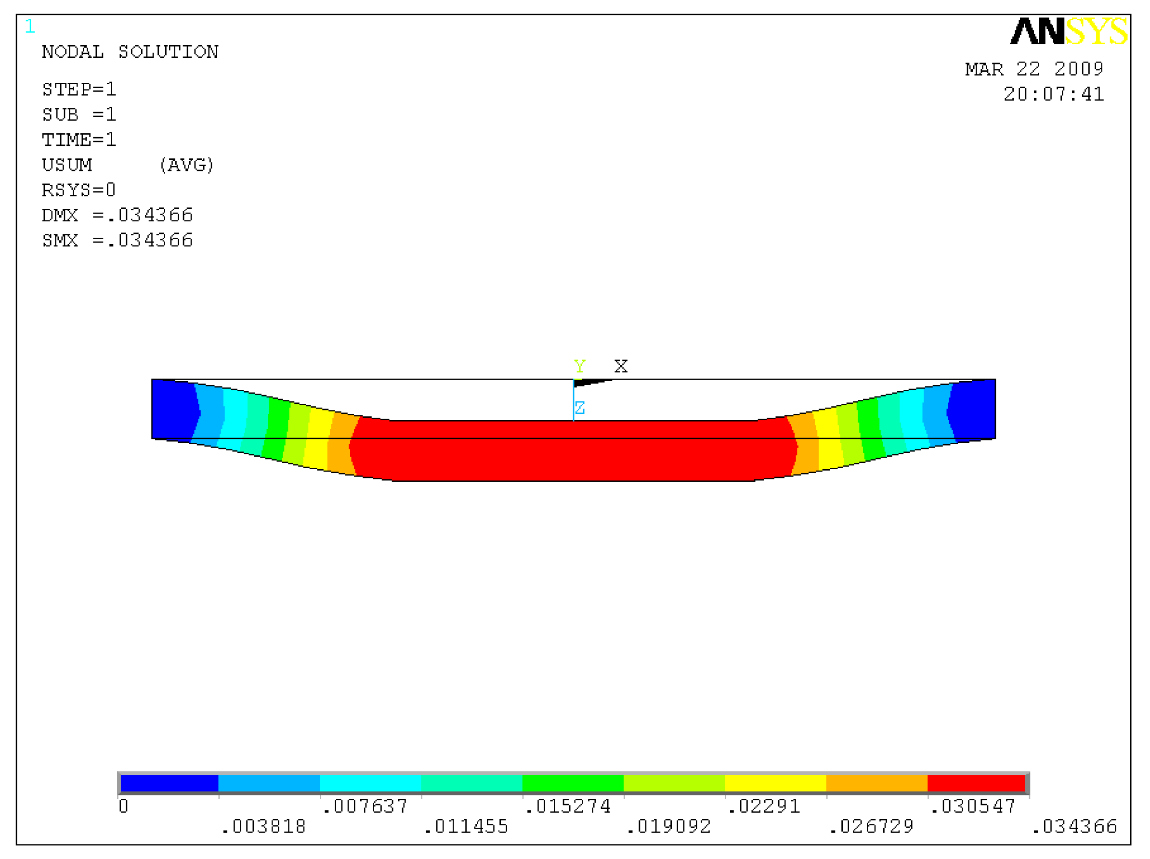The width and height of the screenshot is (1150, 859).
Task: Click the green Y axis triad label
Action: [x=579, y=366]
